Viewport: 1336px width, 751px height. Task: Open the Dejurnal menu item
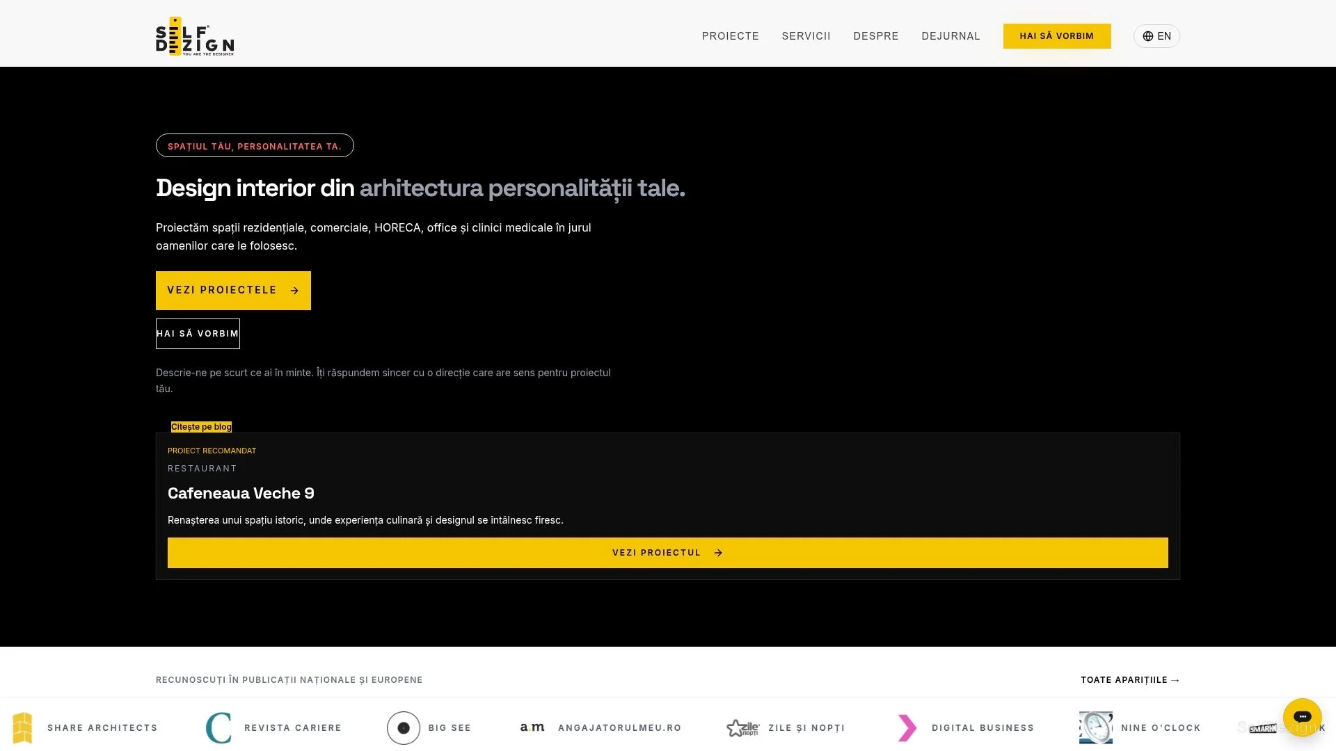coord(951,36)
